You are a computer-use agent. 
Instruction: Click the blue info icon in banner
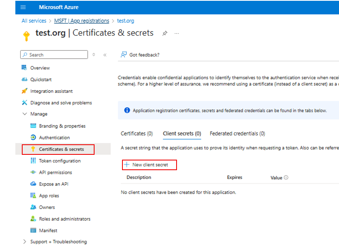(x=127, y=110)
